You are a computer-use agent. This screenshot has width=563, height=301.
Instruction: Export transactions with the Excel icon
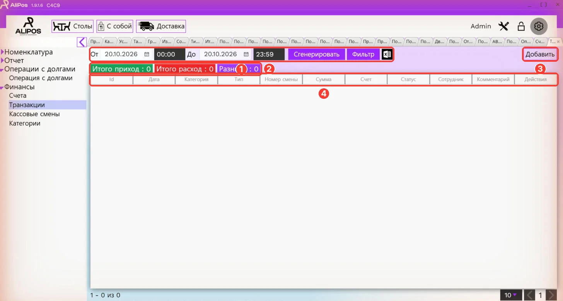click(x=387, y=54)
